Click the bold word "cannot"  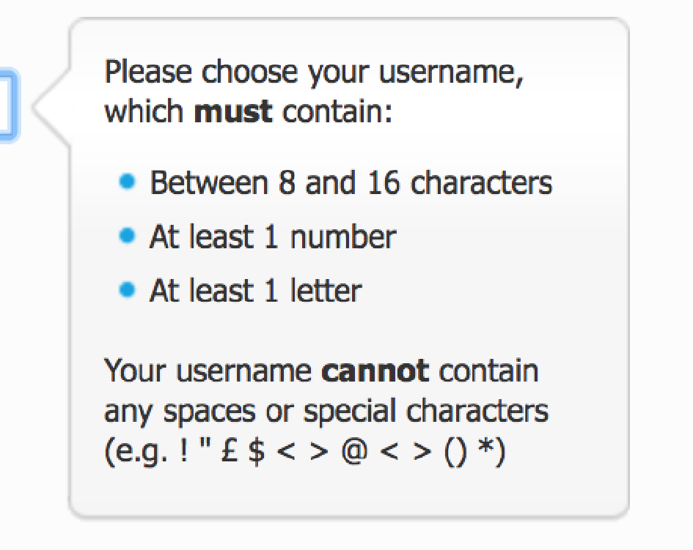375,371
